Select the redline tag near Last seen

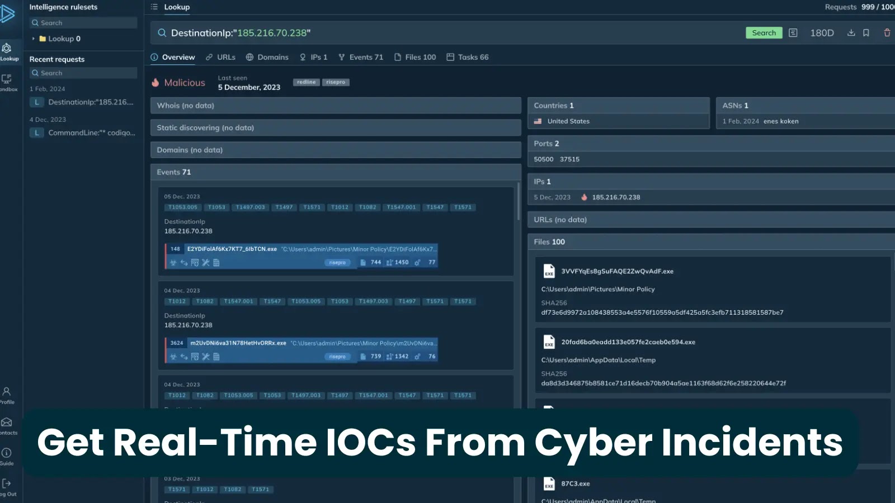[306, 82]
